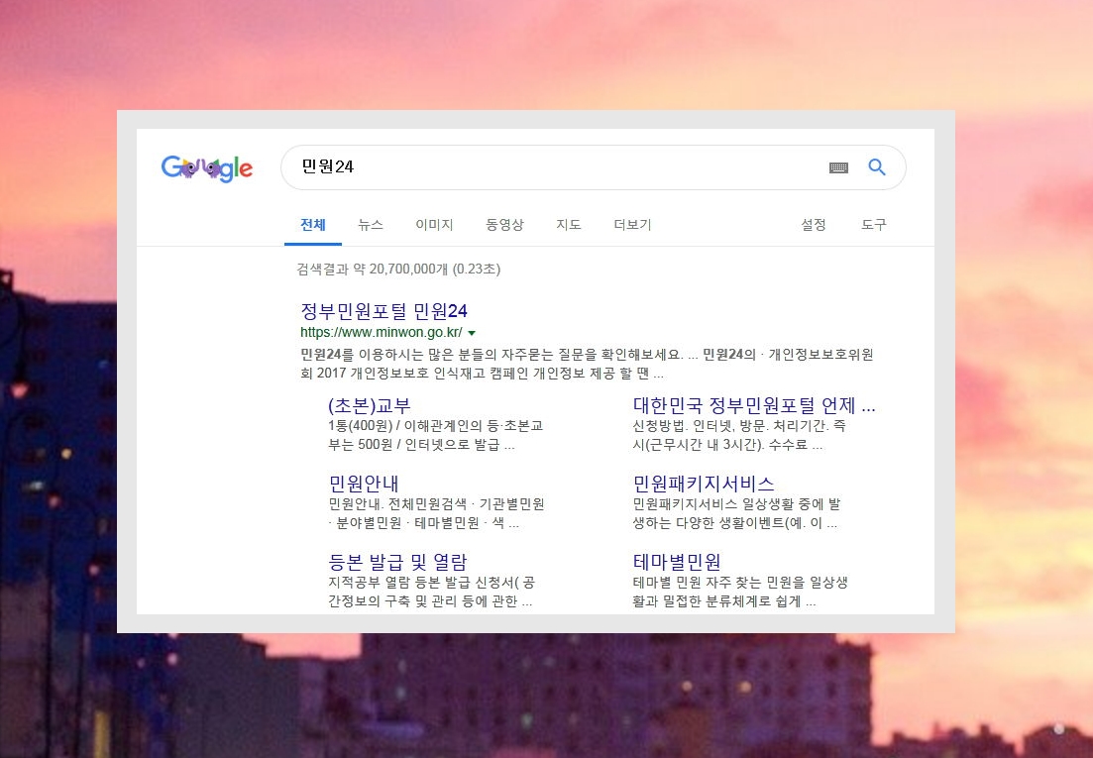
Task: Expand the 더보기 menu
Action: (x=632, y=224)
